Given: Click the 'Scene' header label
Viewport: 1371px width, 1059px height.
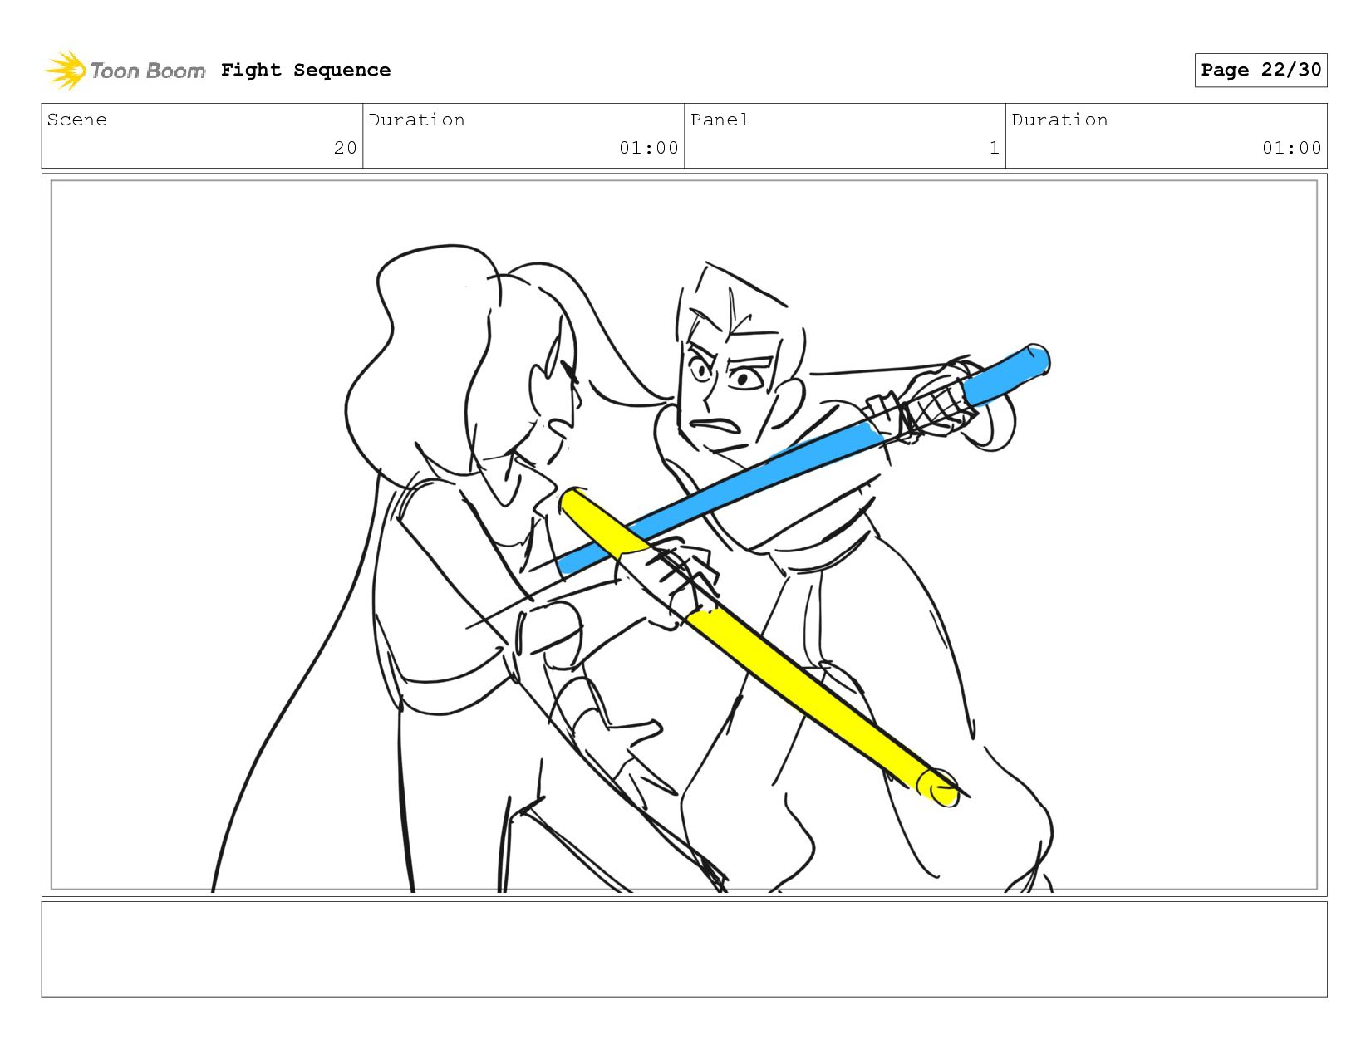Looking at the screenshot, I should pyautogui.click(x=77, y=120).
